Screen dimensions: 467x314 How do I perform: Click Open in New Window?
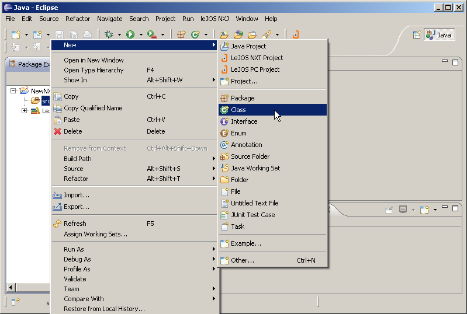[x=134, y=60]
